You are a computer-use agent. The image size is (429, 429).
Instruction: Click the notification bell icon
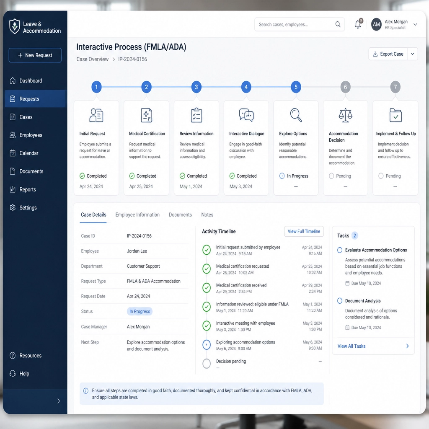358,25
